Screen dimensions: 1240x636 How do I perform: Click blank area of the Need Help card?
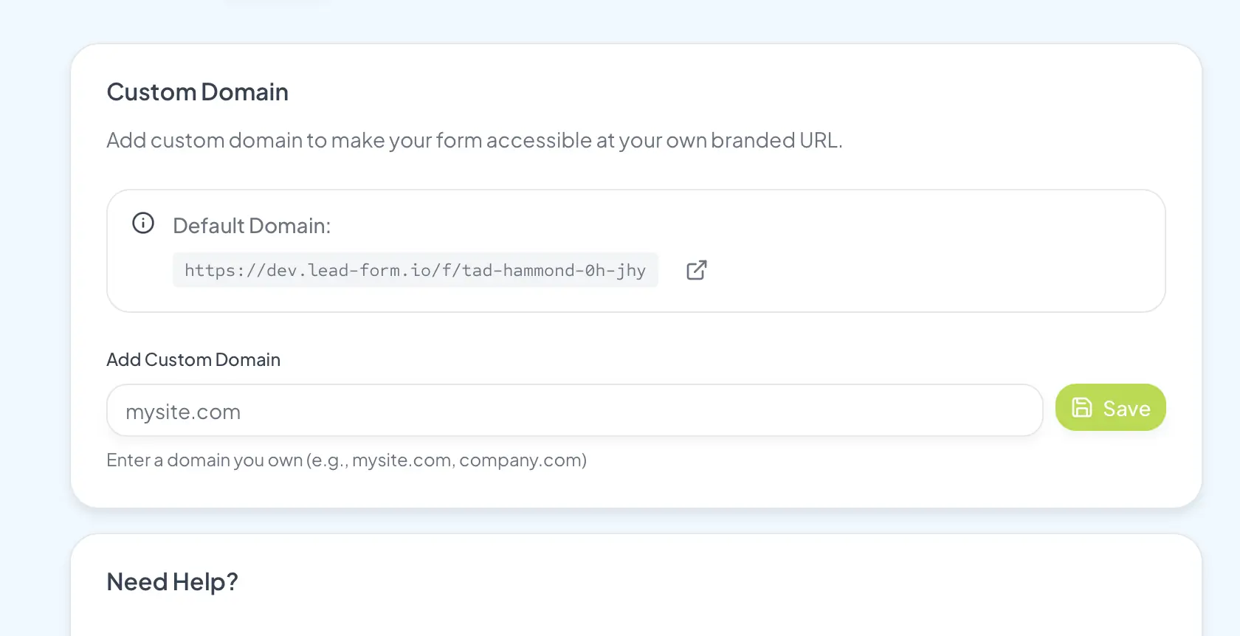click(x=664, y=590)
